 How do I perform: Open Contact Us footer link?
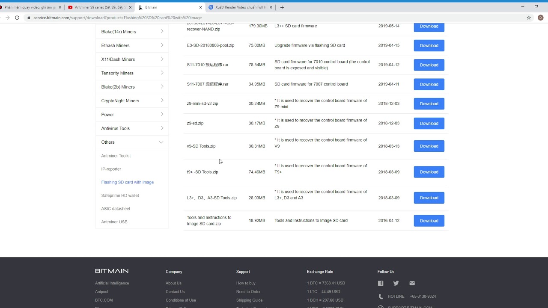pyautogui.click(x=175, y=292)
